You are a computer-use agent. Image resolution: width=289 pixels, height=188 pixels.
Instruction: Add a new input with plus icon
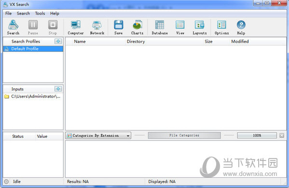coord(58,89)
